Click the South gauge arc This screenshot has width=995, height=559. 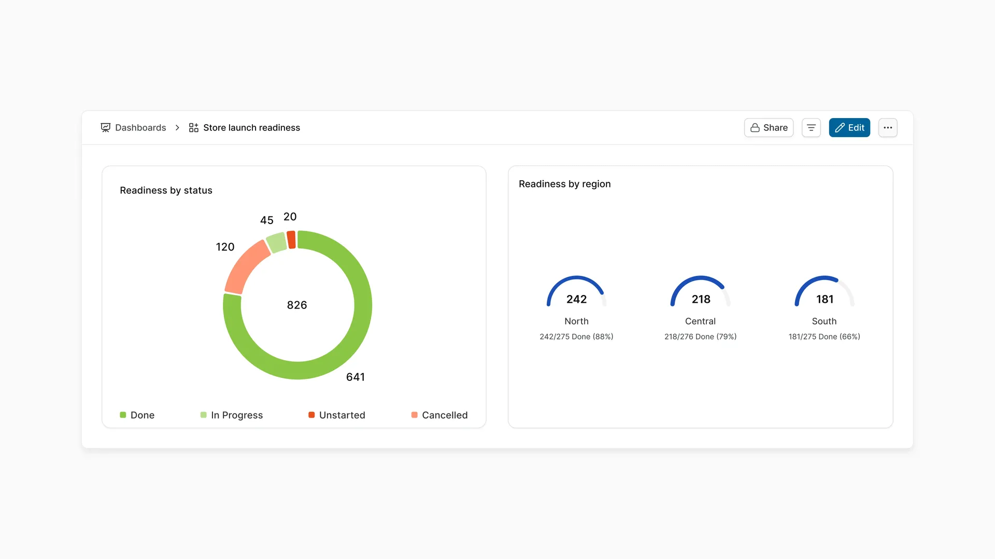824,278
